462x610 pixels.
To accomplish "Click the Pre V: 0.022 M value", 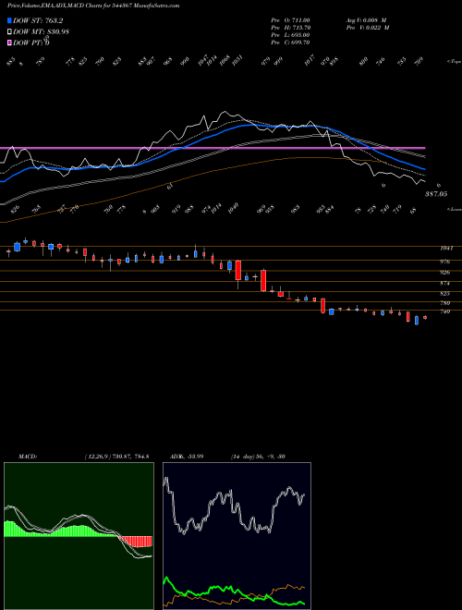I will 368,28.
